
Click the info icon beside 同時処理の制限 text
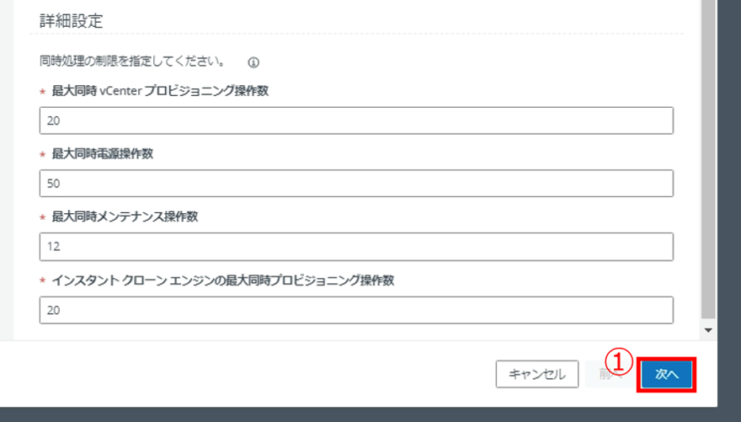coord(253,62)
